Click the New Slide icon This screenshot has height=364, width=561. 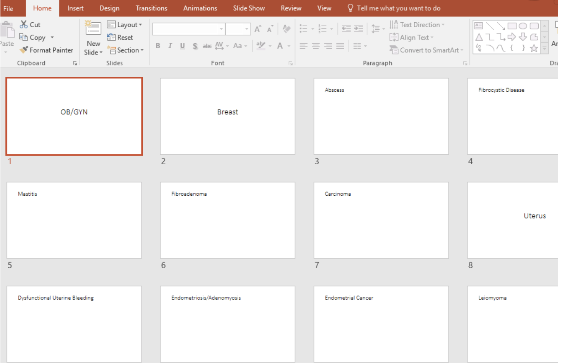click(x=93, y=28)
